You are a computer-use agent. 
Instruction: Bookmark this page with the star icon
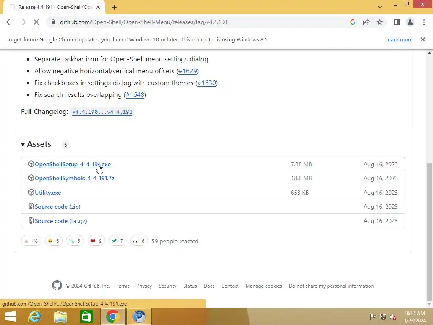point(380,22)
